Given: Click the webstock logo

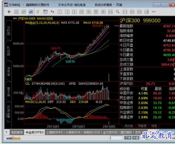Looking at the screenshot, I should click(13, 138).
